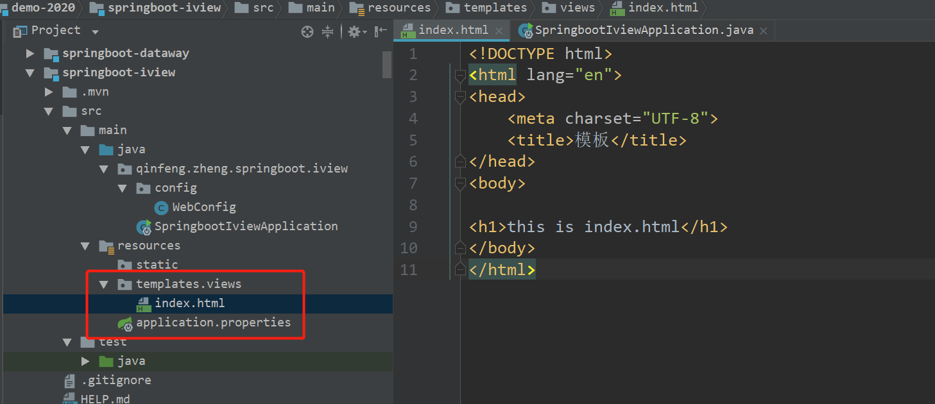
Task: Click the title text 模板 in editor
Action: [x=592, y=140]
